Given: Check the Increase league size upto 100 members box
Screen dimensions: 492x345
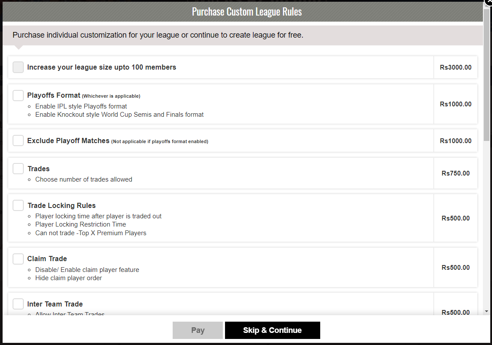Looking at the screenshot, I should [18, 67].
